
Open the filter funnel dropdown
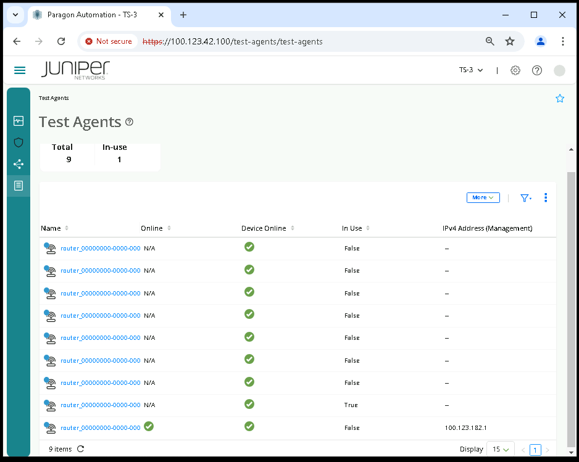tap(525, 198)
